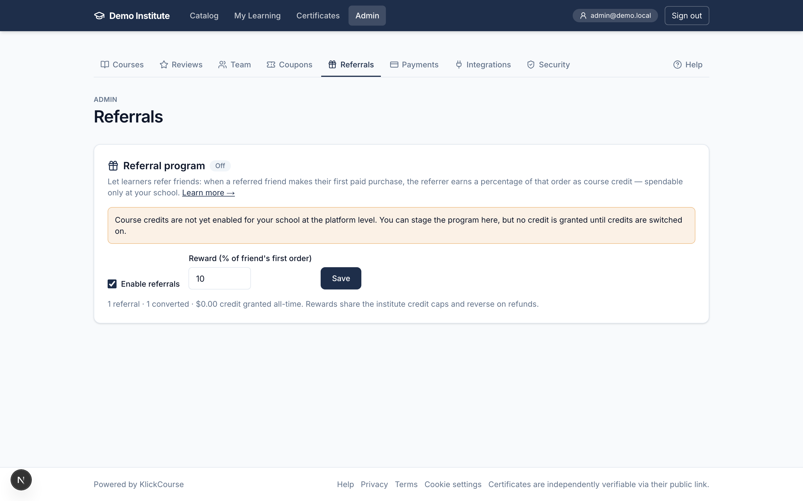The width and height of the screenshot is (803, 501).
Task: Click the ticket icon beside Coupons
Action: 271,65
